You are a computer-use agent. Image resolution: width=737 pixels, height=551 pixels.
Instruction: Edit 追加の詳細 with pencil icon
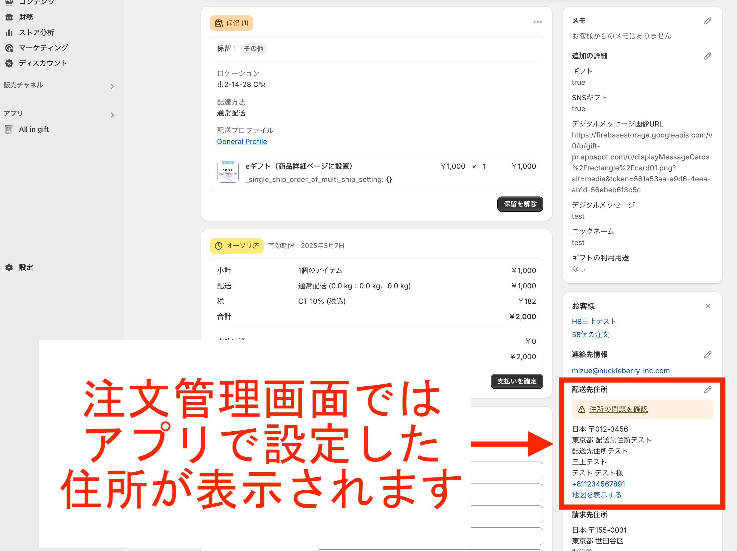707,56
